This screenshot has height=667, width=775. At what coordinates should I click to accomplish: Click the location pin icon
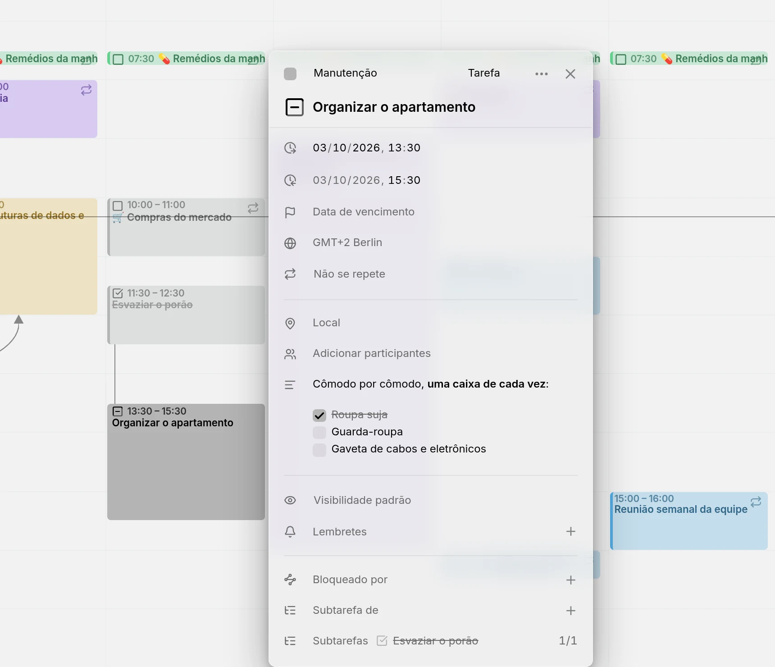pos(290,324)
